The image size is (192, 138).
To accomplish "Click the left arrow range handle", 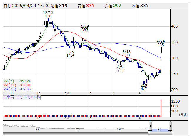I will (x=150, y=126).
